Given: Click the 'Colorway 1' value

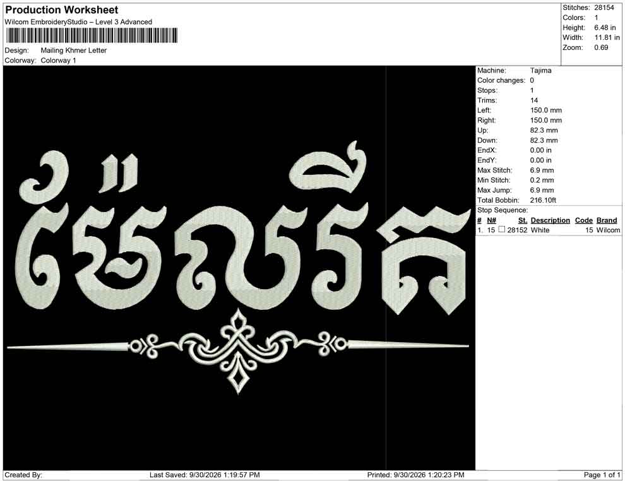Looking at the screenshot, I should click(58, 61).
